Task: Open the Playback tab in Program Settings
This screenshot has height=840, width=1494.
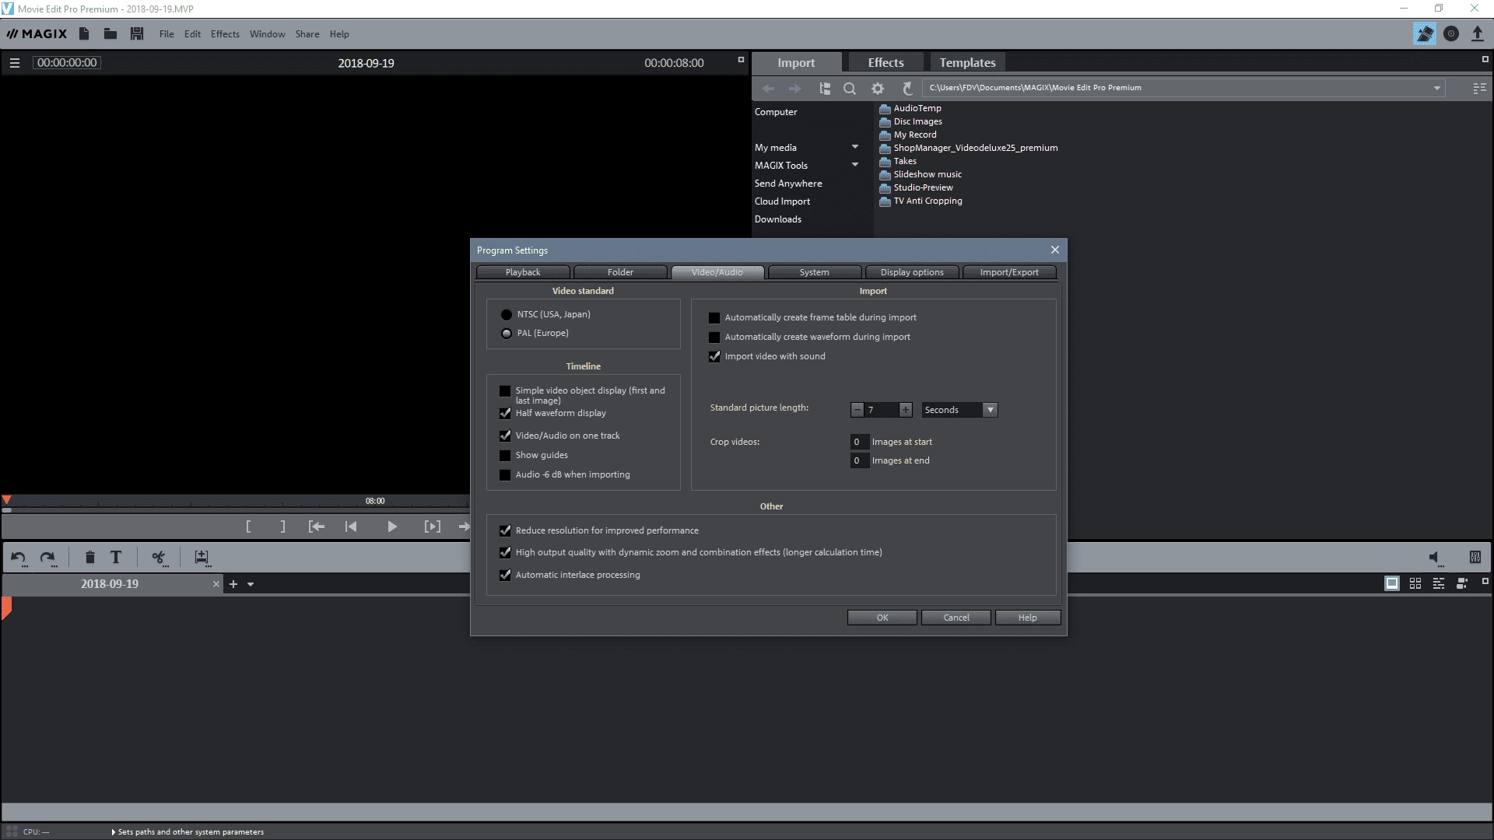Action: pos(523,272)
